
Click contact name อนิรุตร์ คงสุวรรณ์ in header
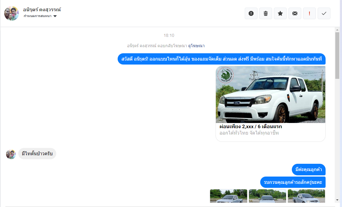(42, 10)
